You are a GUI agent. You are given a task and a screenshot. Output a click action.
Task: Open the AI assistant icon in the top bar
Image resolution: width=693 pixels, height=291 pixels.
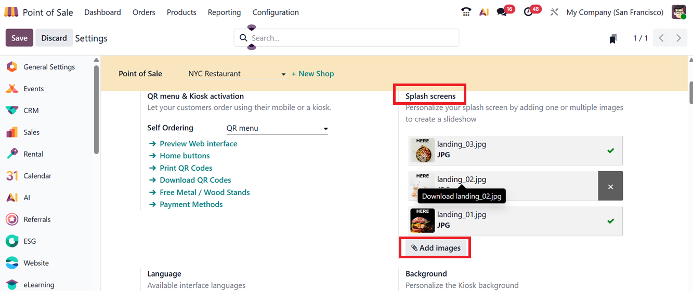[484, 12]
